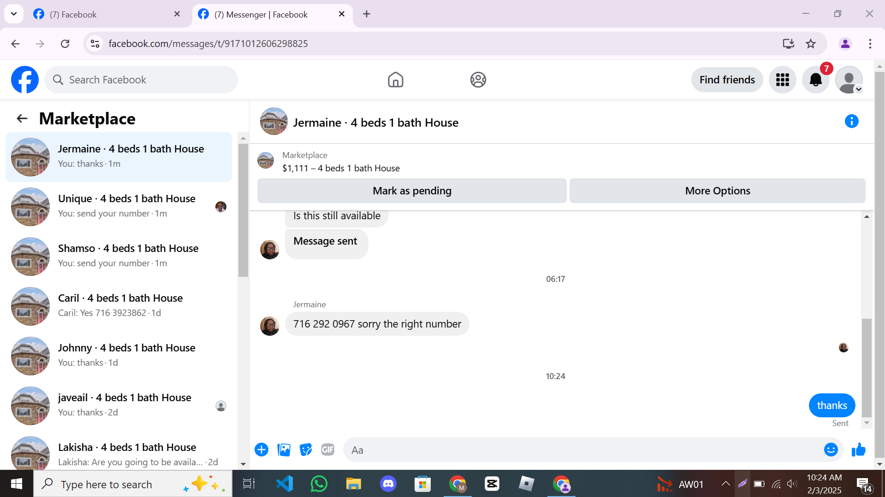
Task: Click the address bar URL
Action: click(x=208, y=44)
